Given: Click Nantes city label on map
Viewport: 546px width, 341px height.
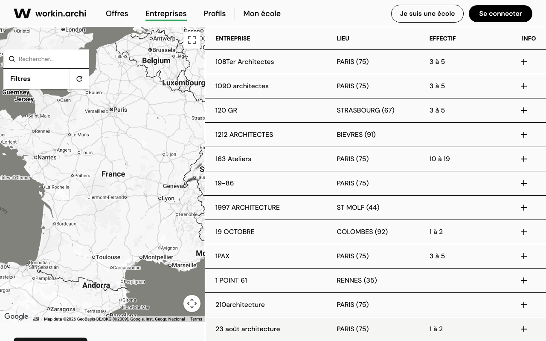Looking at the screenshot, I should (47, 157).
